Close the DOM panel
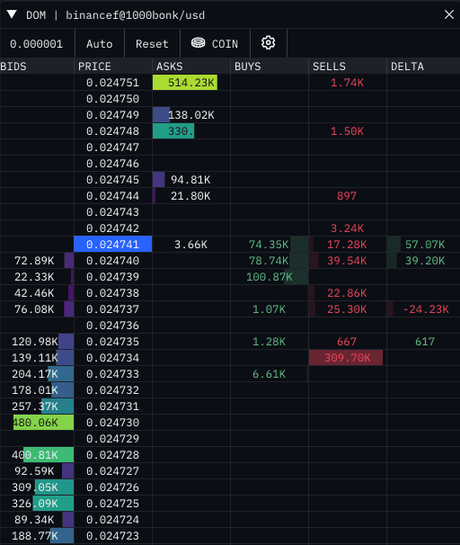460x545 pixels. (x=449, y=14)
